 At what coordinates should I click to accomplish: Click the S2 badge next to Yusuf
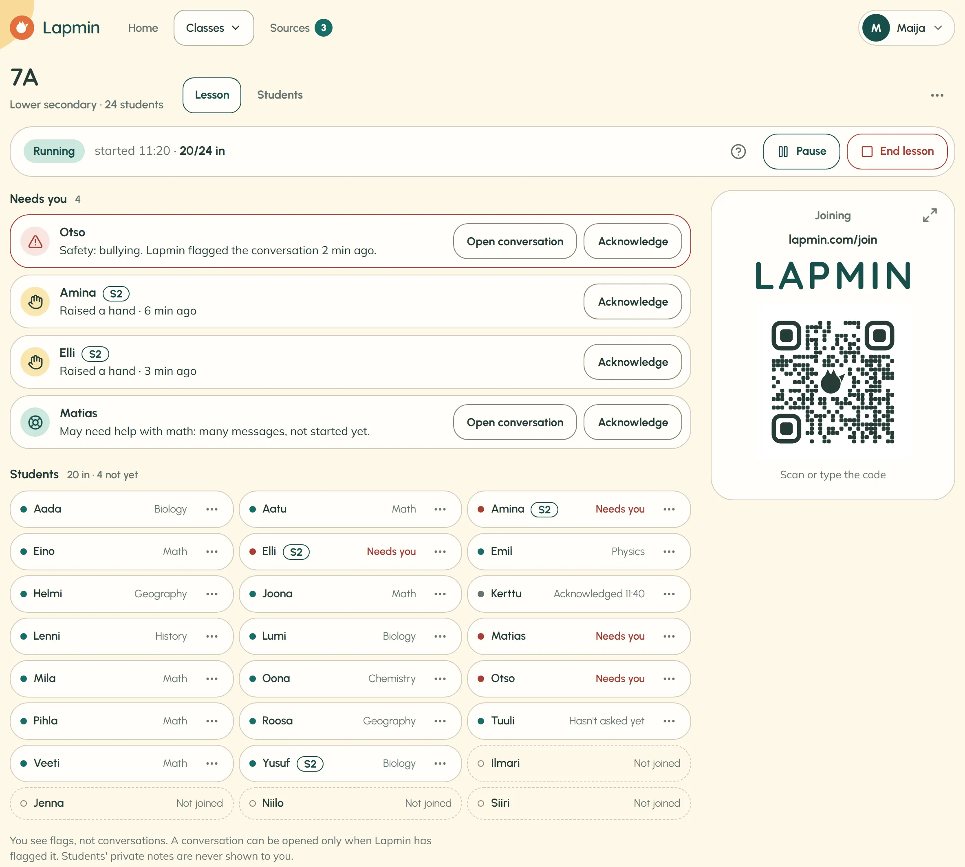pyautogui.click(x=310, y=764)
